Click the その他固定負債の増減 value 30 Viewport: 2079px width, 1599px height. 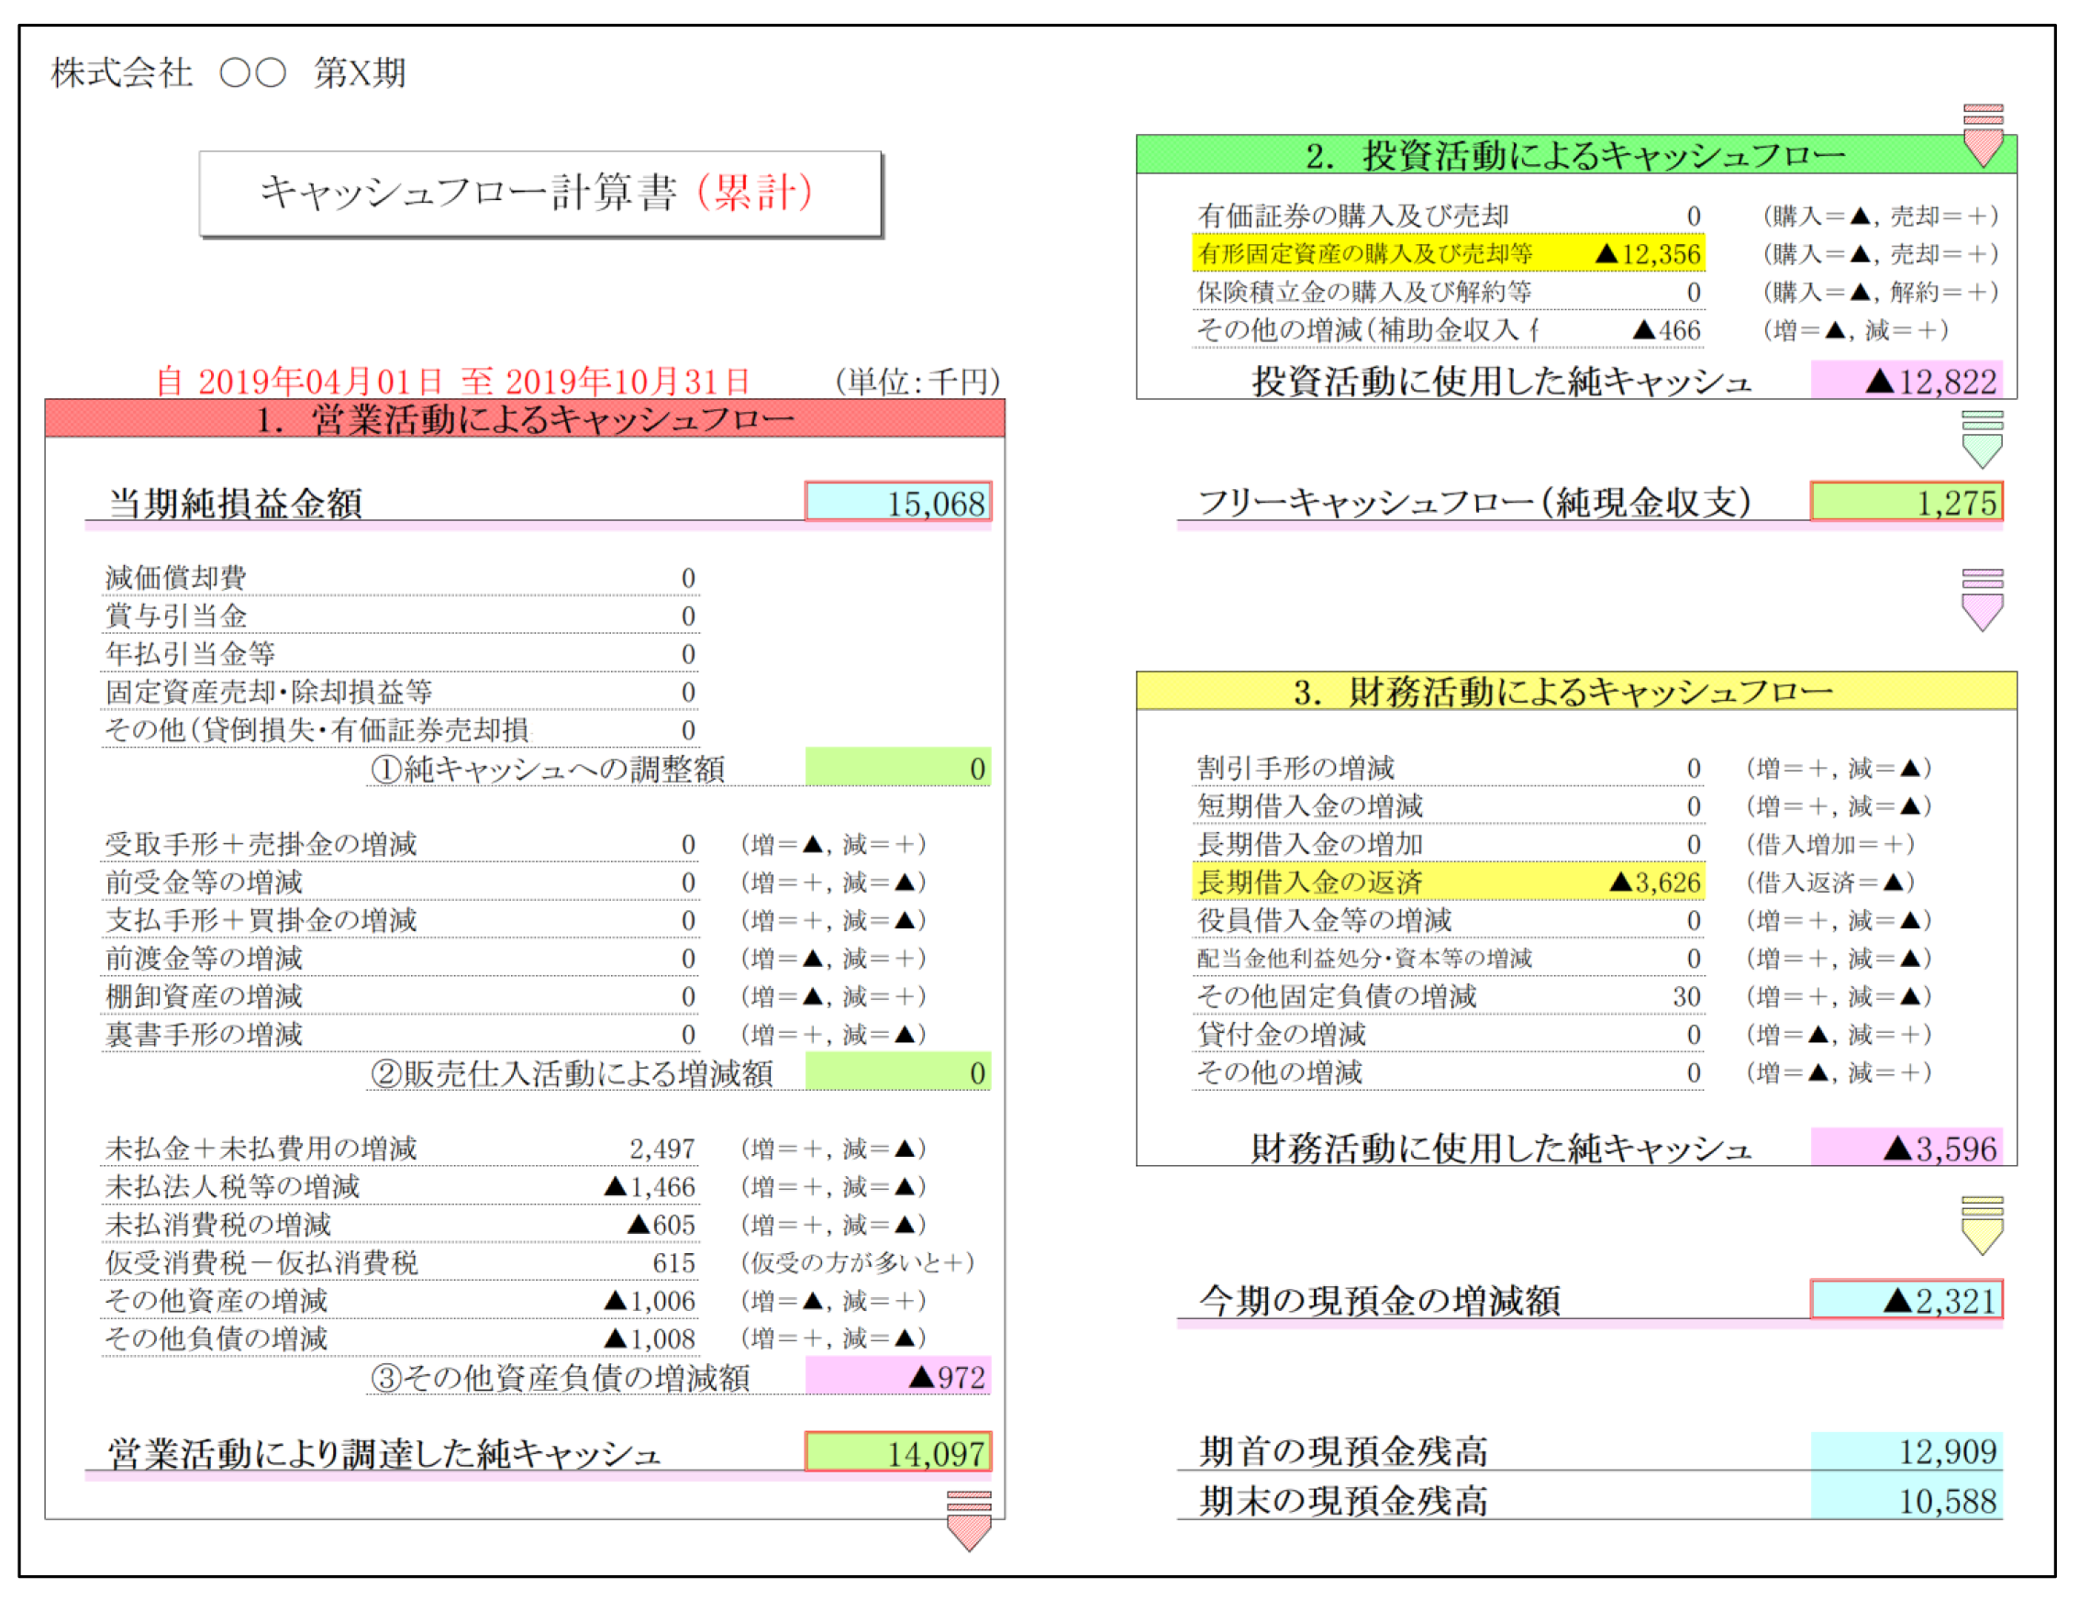[x=1687, y=996]
